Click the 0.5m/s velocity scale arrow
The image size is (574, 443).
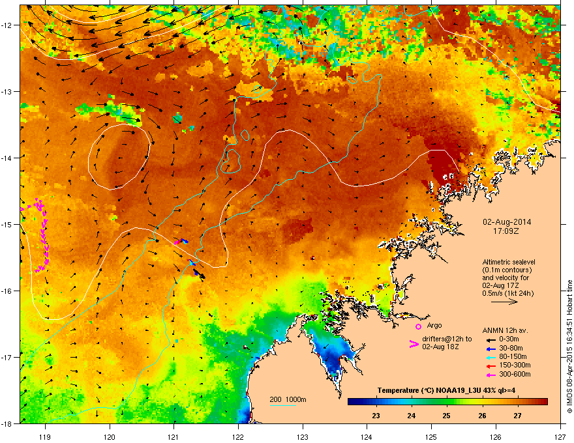coord(504,302)
